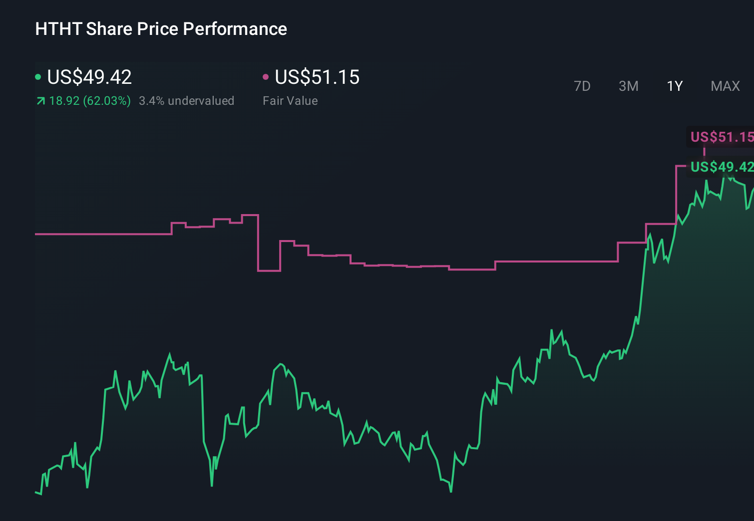Switch to the 3M time range
The width and height of the screenshot is (754, 521).
point(628,86)
